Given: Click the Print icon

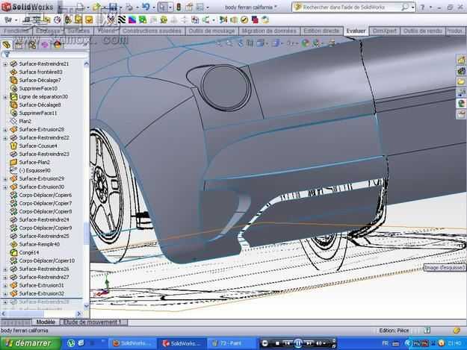Looking at the screenshot, I should pyautogui.click(x=129, y=7).
